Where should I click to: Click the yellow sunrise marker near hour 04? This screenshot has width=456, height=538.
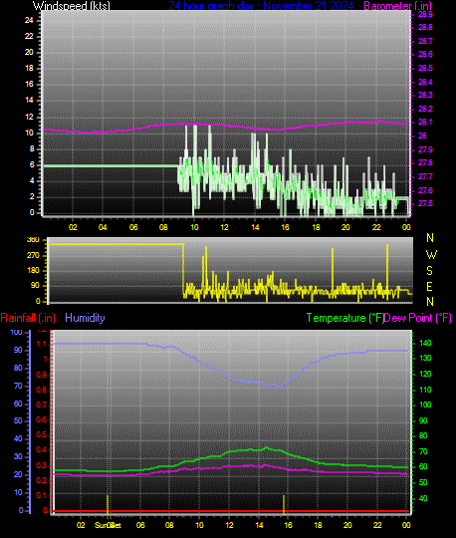point(108,504)
